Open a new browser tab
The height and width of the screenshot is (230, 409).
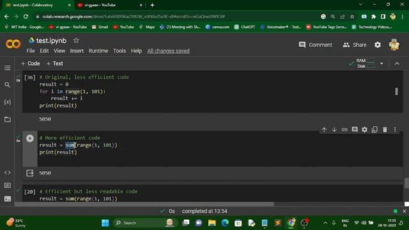pyautogui.click(x=152, y=5)
